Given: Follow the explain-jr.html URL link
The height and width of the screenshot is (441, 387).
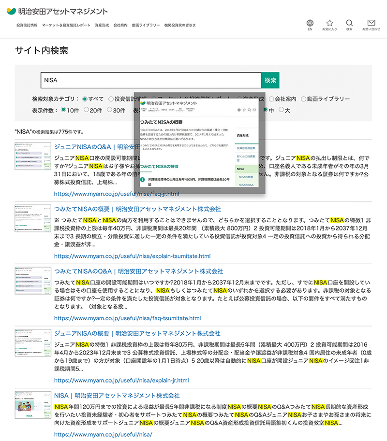Looking at the screenshot, I should pyautogui.click(x=121, y=380).
